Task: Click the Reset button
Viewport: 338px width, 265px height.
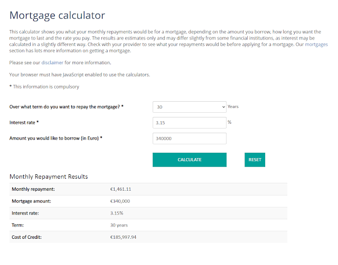Action: point(255,160)
